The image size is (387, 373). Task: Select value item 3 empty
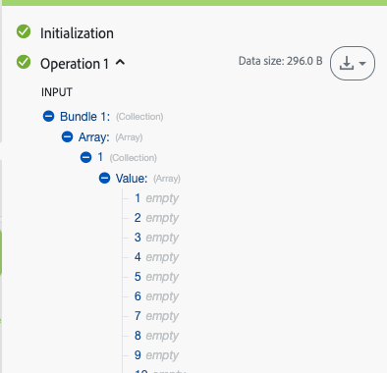point(156,238)
